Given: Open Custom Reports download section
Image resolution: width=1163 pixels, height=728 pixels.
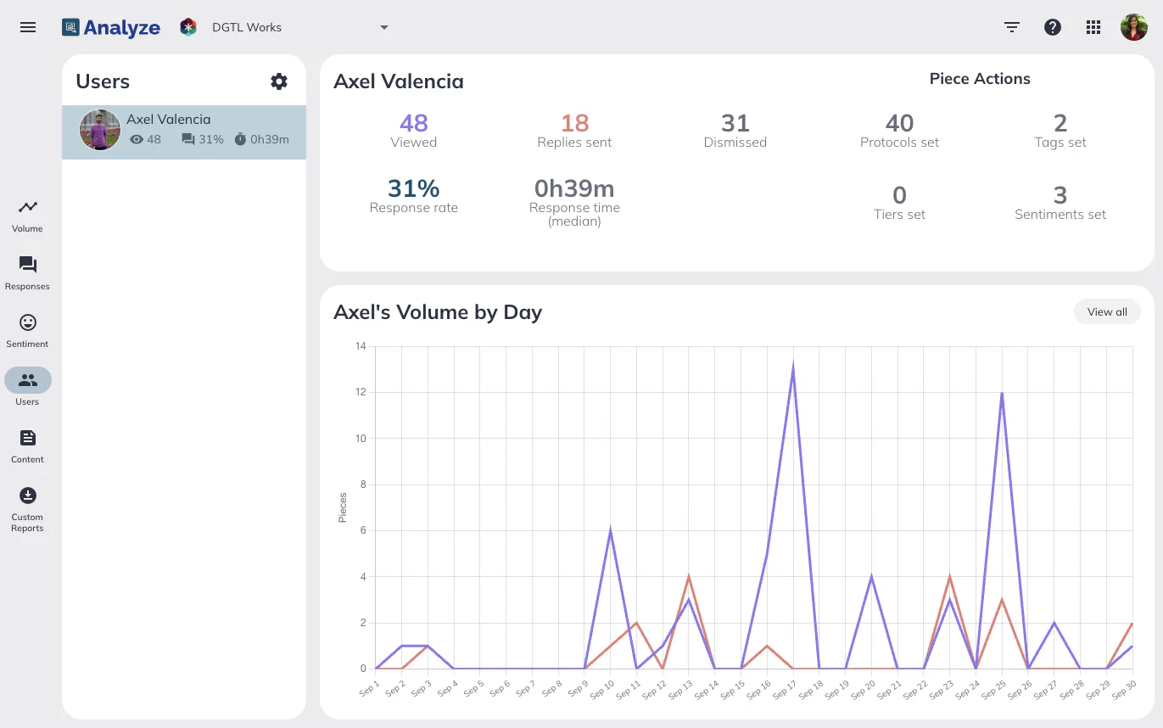Looking at the screenshot, I should (28, 507).
